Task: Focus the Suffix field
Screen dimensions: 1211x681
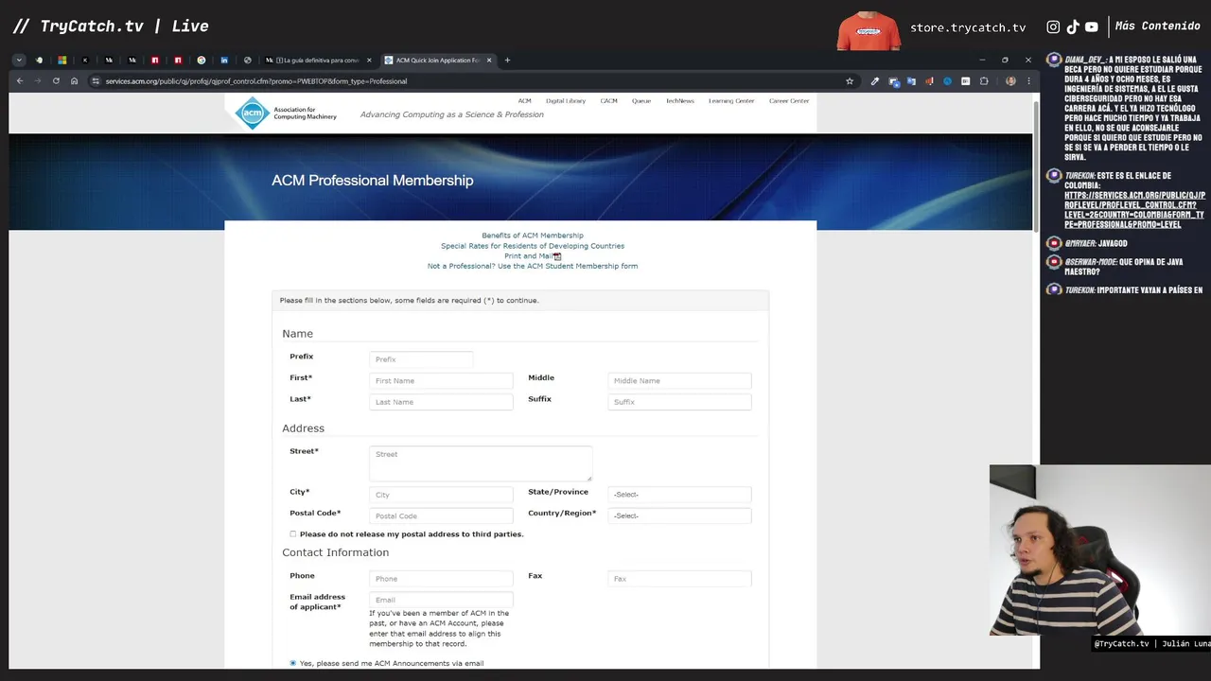Action: [679, 402]
